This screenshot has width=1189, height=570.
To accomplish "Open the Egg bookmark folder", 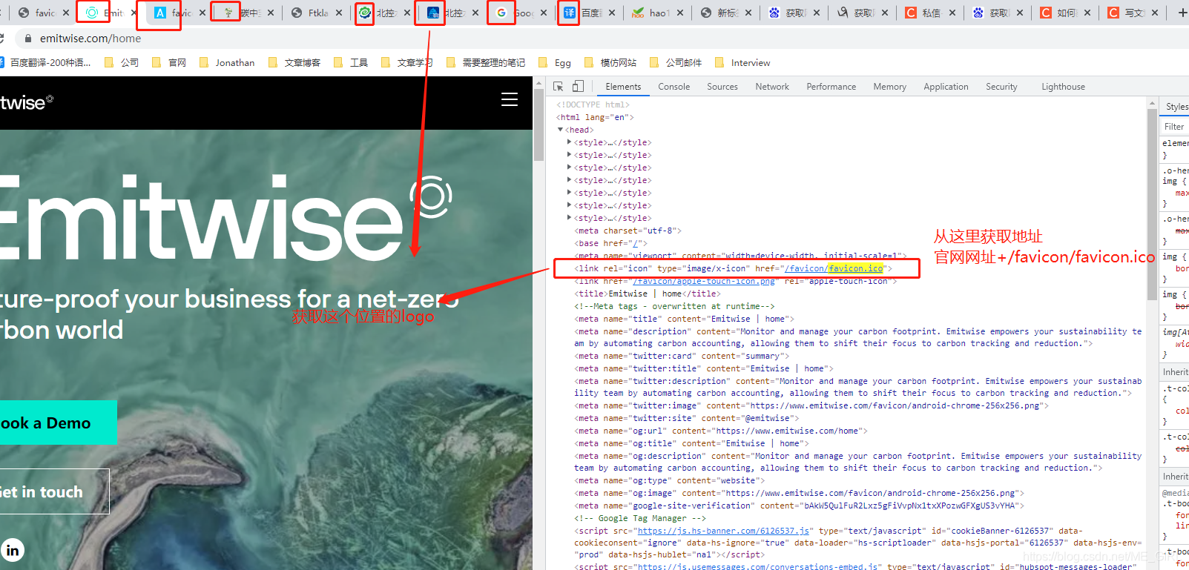I will pyautogui.click(x=555, y=63).
